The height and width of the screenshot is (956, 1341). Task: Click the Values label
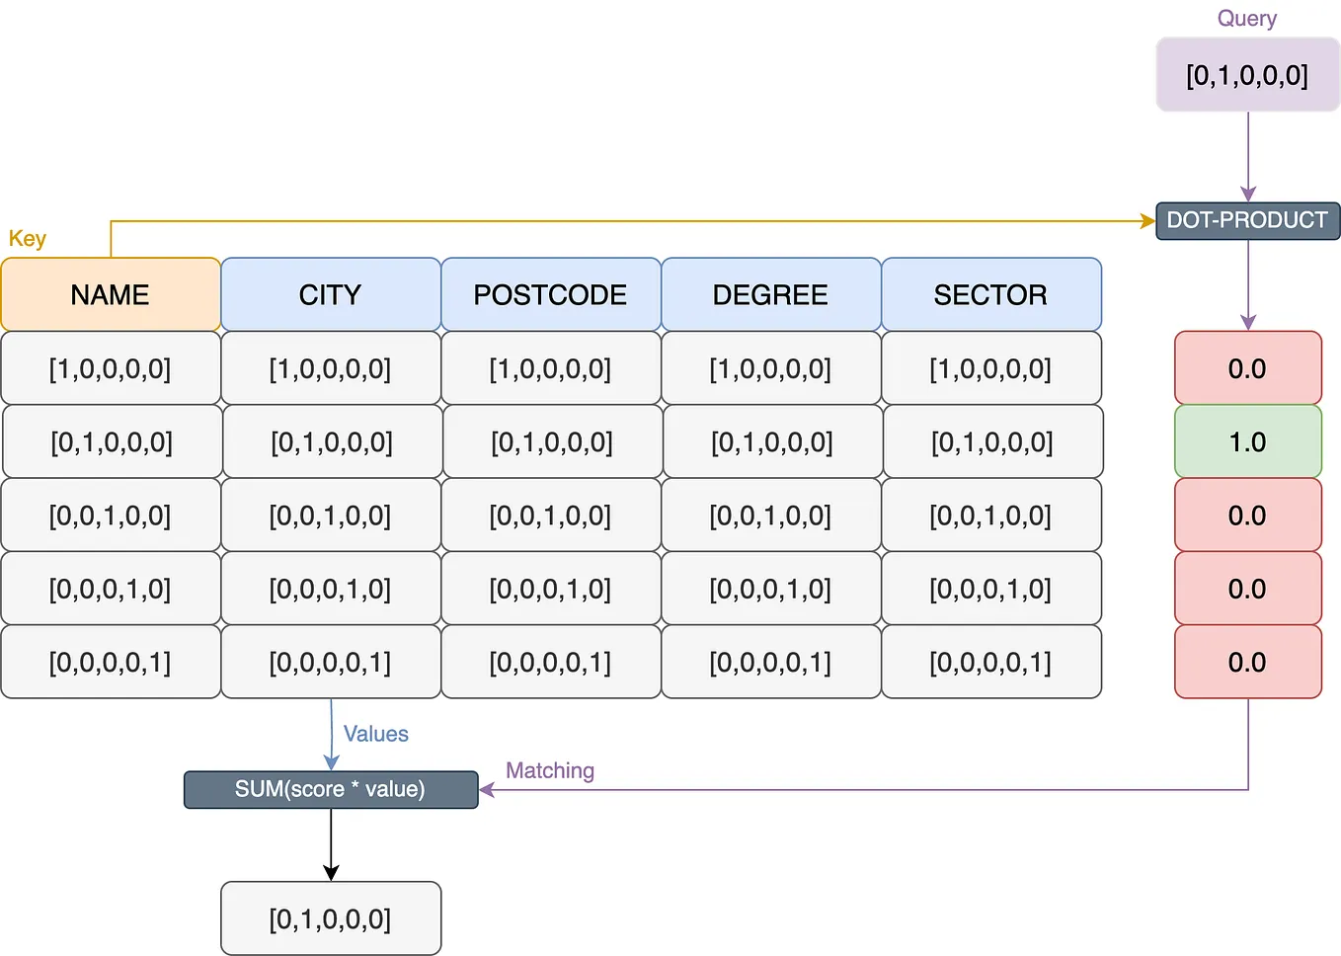(x=376, y=734)
